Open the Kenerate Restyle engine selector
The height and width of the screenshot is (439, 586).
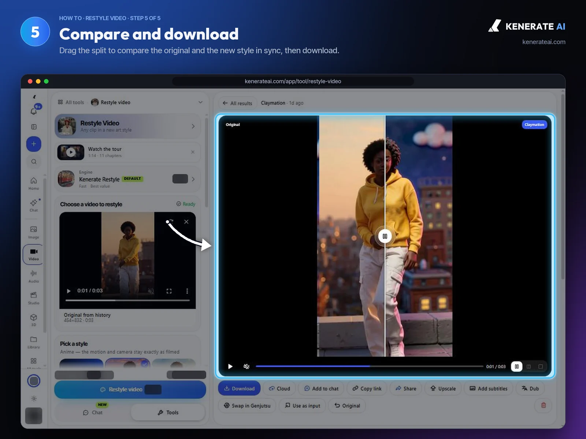pos(127,179)
